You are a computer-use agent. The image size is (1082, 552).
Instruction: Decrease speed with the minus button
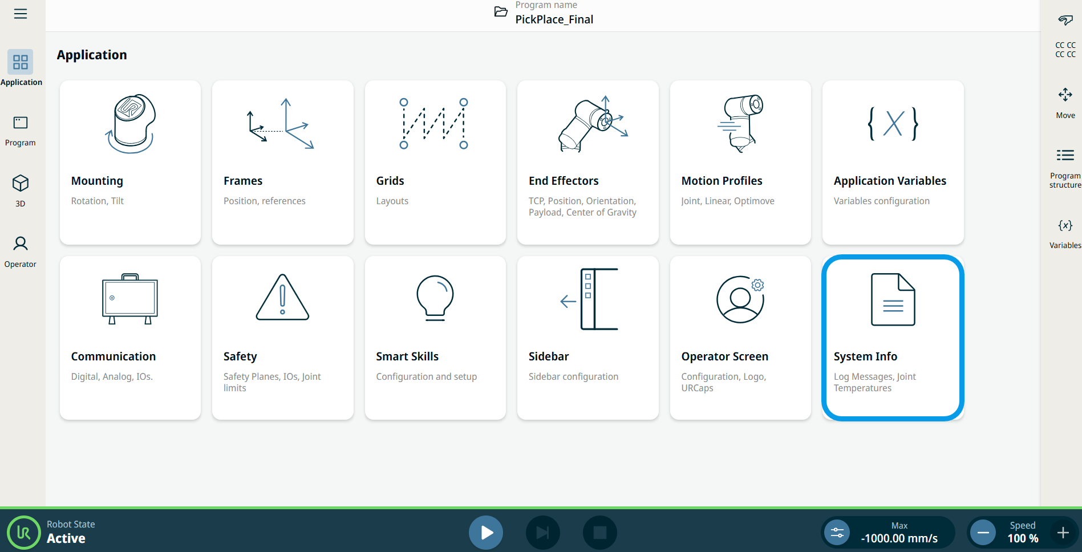pyautogui.click(x=983, y=533)
